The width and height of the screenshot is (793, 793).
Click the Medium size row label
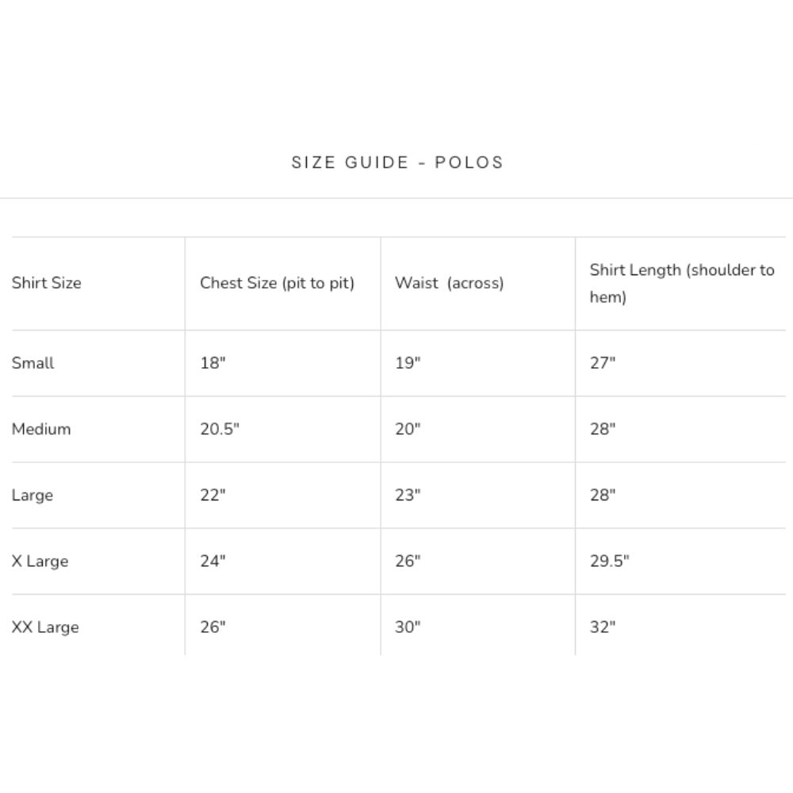pyautogui.click(x=41, y=429)
